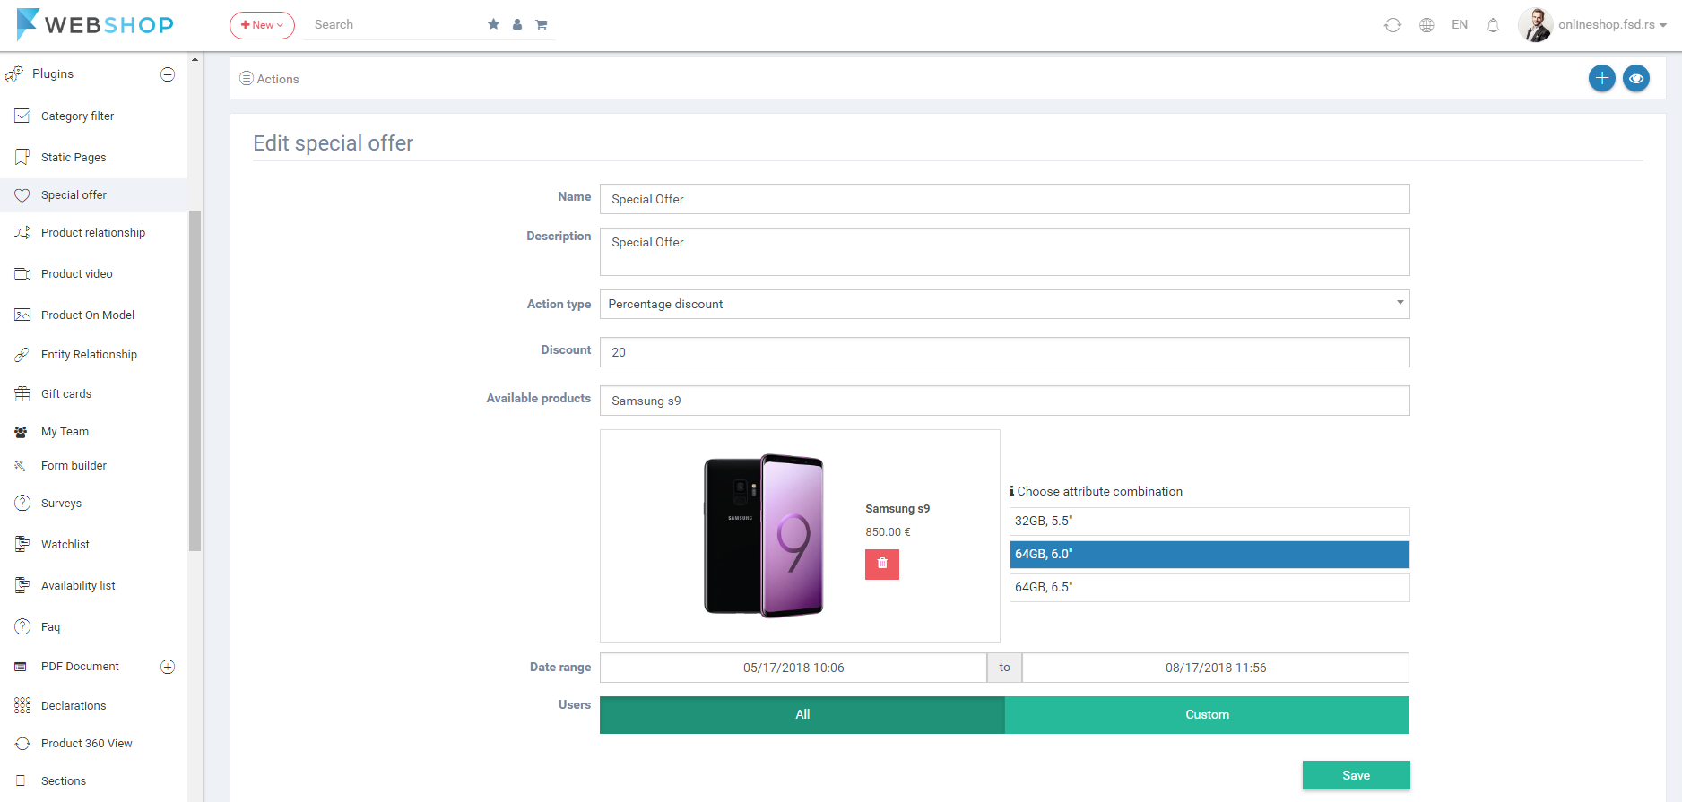The height and width of the screenshot is (802, 1682).
Task: Click the My Team people icon
Action: 21,432
